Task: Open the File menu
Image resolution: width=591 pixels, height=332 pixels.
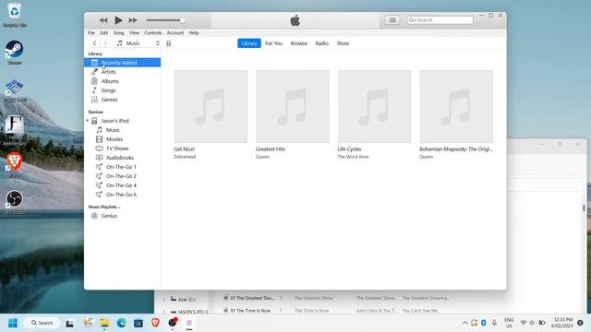Action: point(91,33)
